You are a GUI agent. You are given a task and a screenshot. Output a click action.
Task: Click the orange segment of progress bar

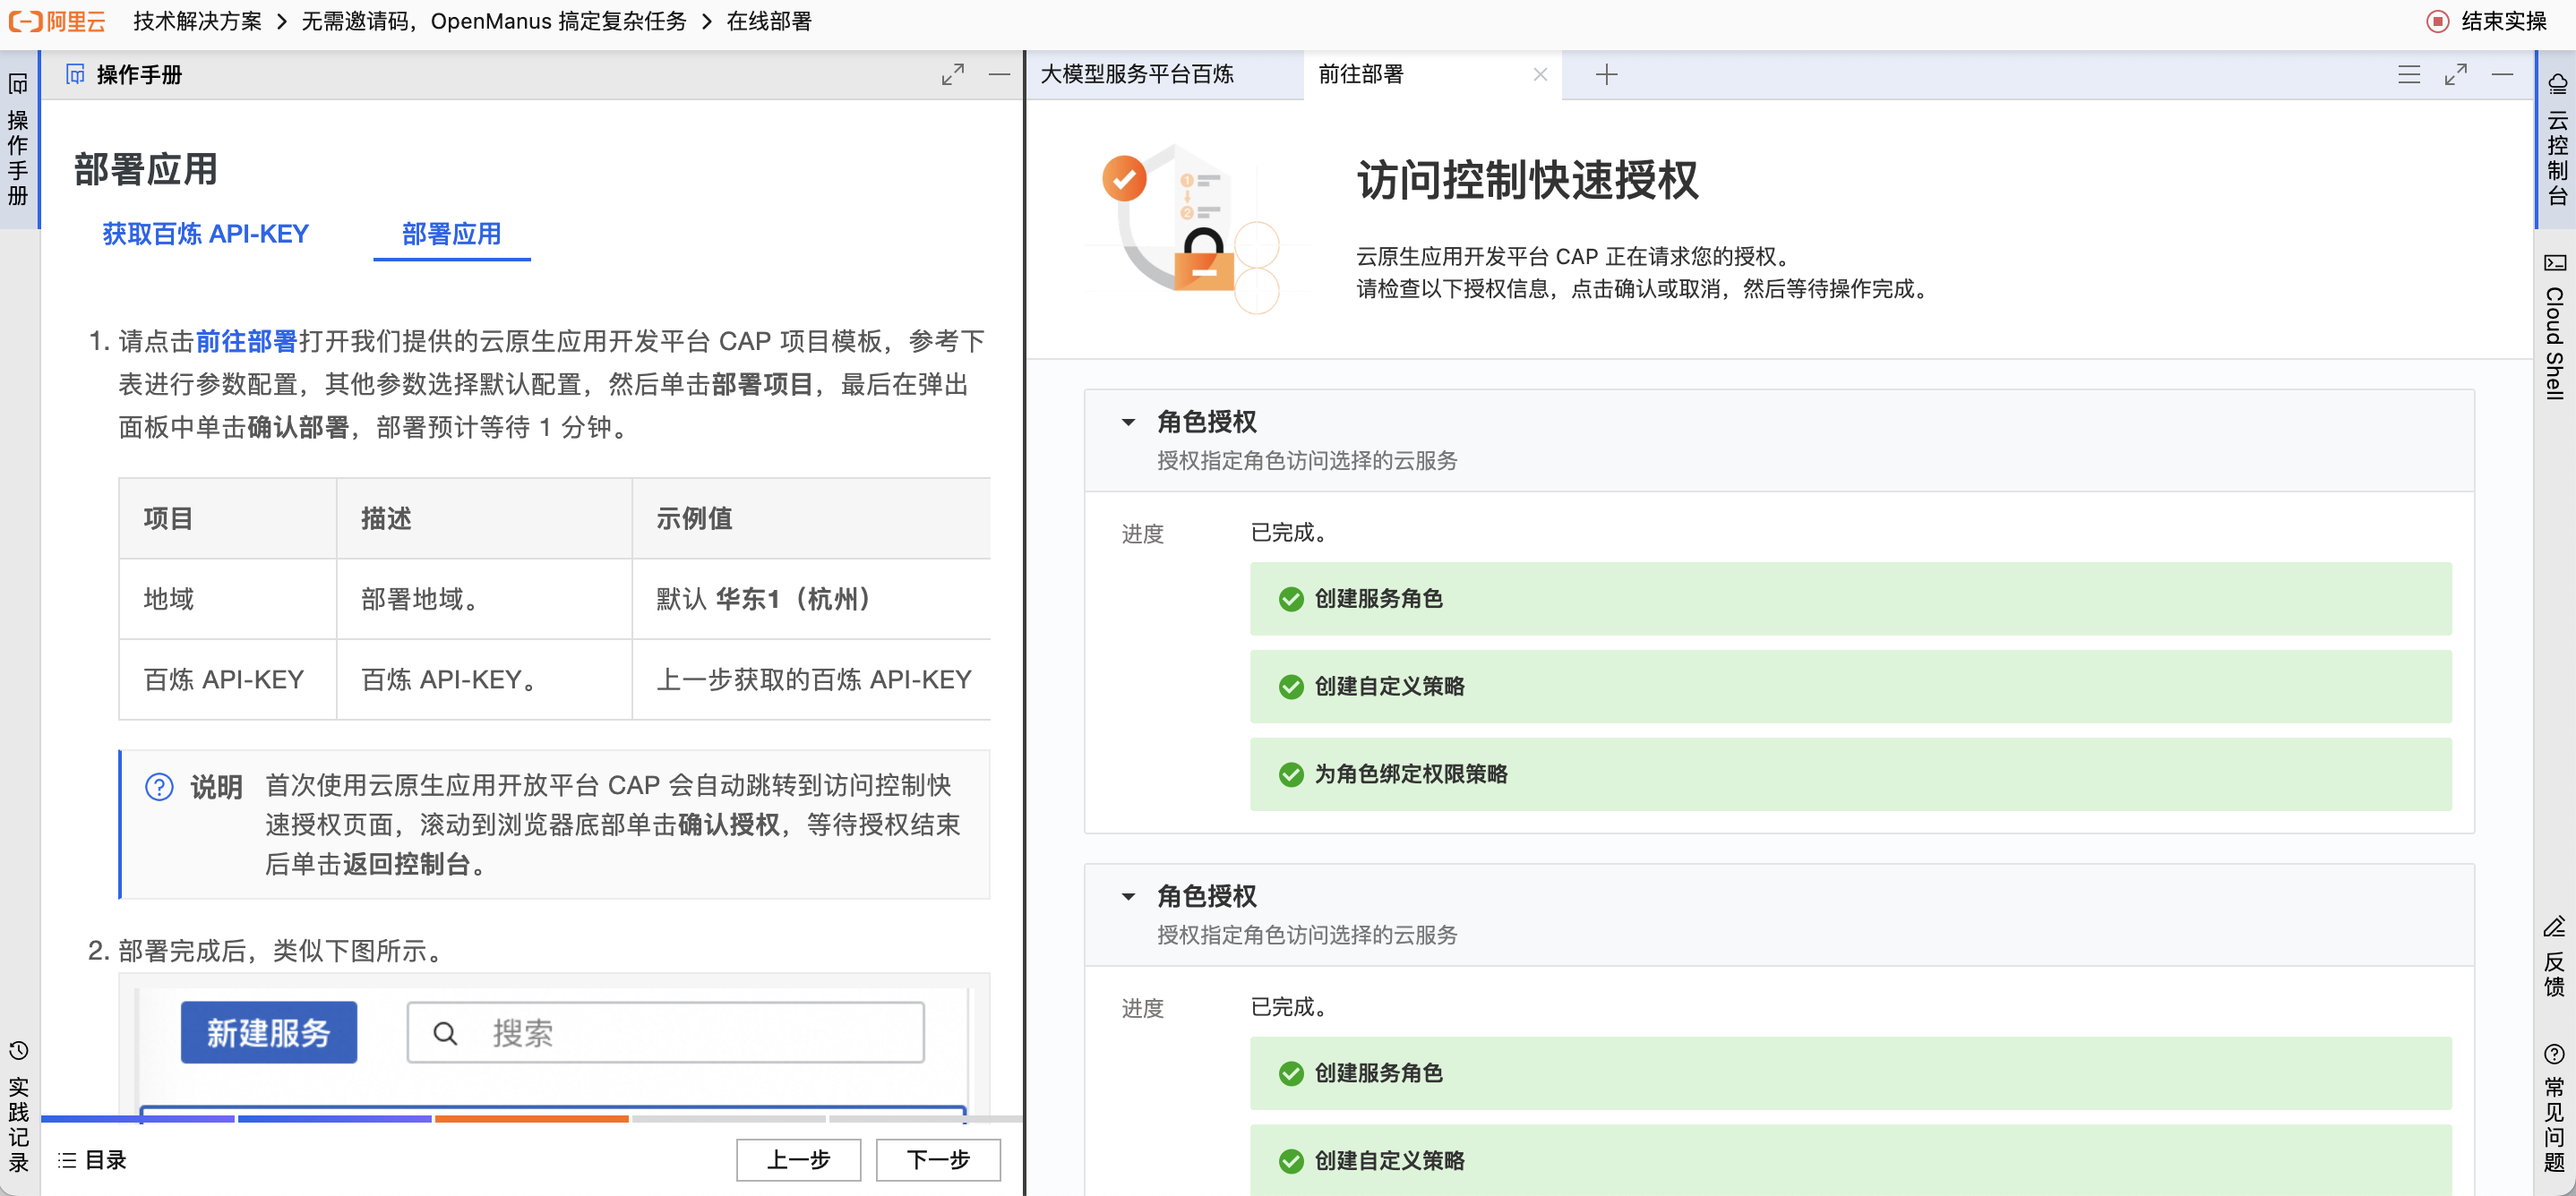(531, 1118)
